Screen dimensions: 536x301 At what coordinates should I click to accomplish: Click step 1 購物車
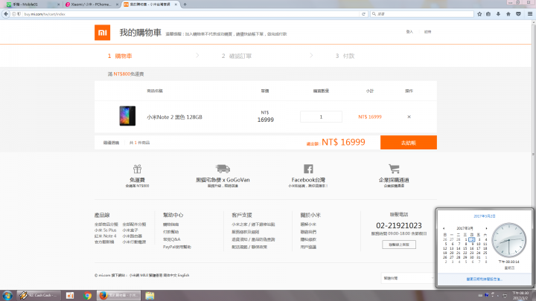coord(120,56)
